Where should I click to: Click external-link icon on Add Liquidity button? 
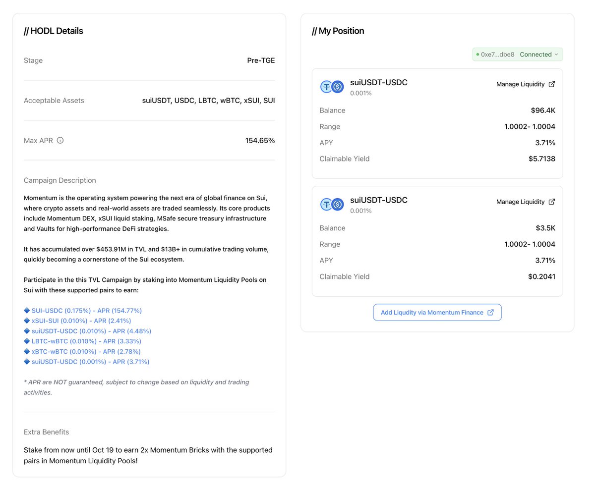click(x=490, y=313)
